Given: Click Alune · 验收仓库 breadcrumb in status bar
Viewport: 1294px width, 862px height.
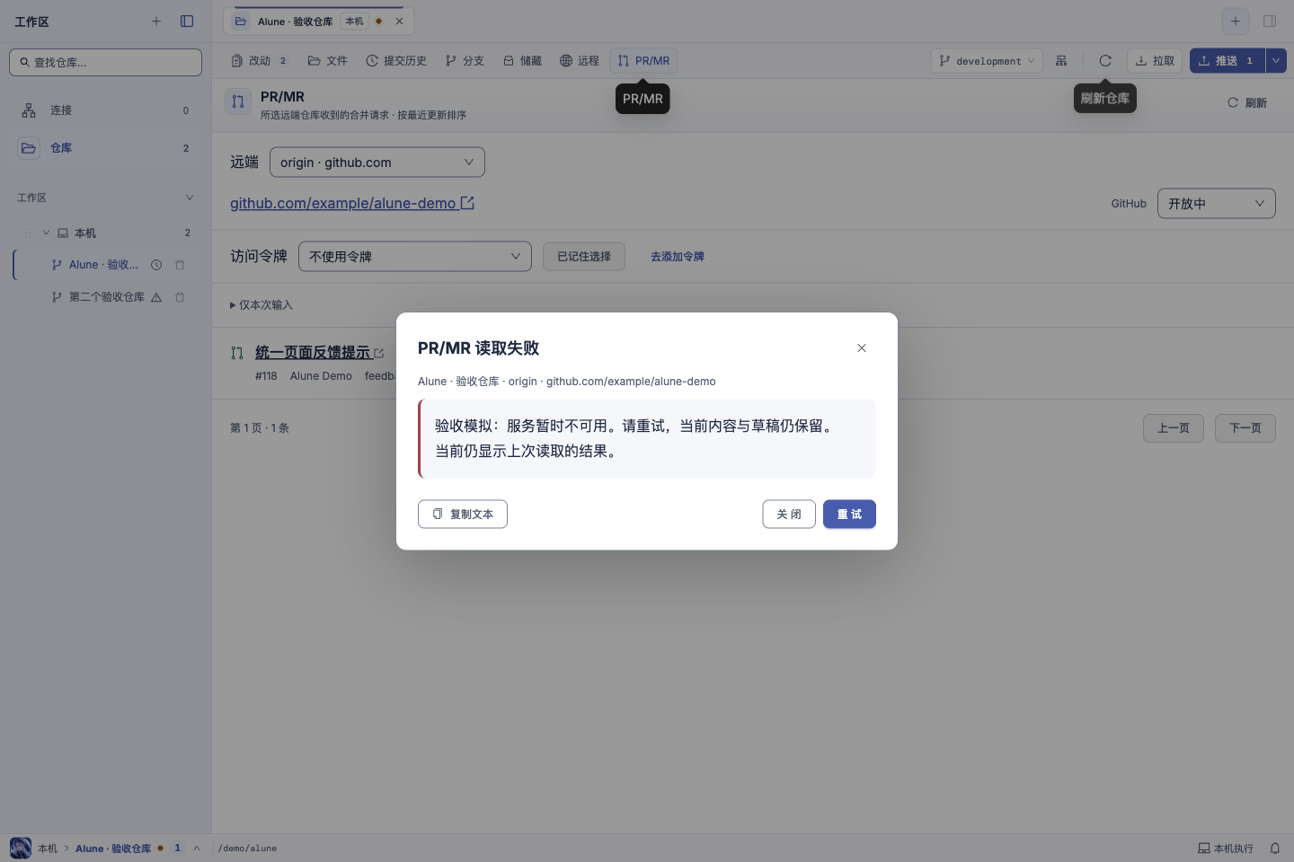Looking at the screenshot, I should click(x=113, y=849).
